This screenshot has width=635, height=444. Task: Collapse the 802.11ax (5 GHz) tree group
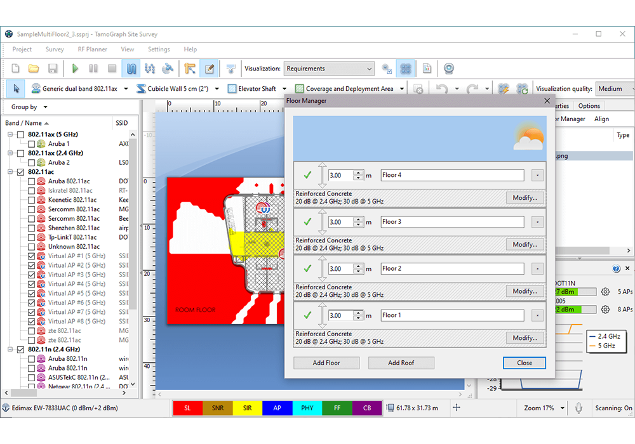(x=10, y=134)
